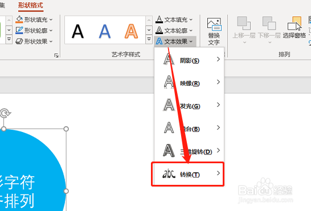Viewport: 311px width, 211px height.
Task: Select the blue A WordArt style
Action: (105, 31)
